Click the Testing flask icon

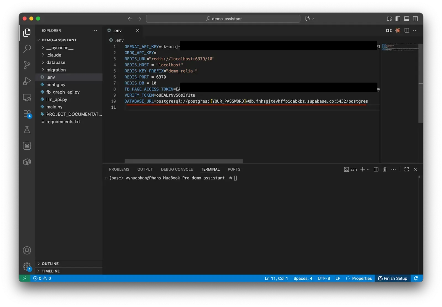point(27,129)
